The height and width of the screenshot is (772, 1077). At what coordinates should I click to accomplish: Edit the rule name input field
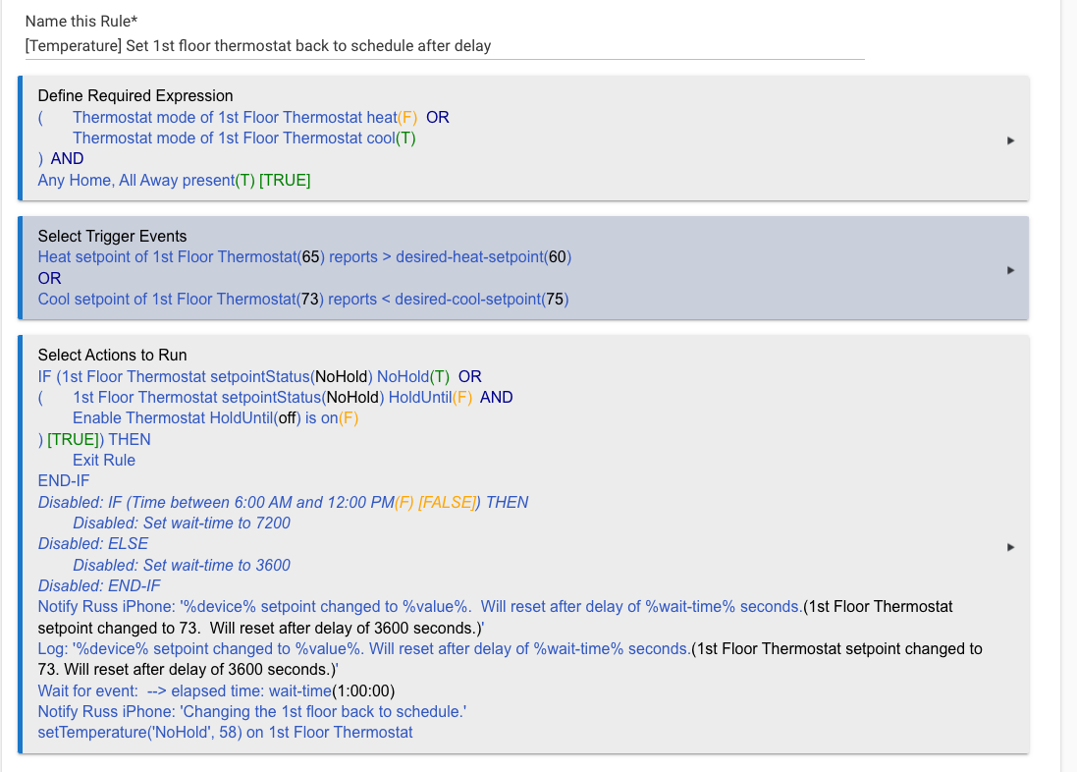click(445, 46)
